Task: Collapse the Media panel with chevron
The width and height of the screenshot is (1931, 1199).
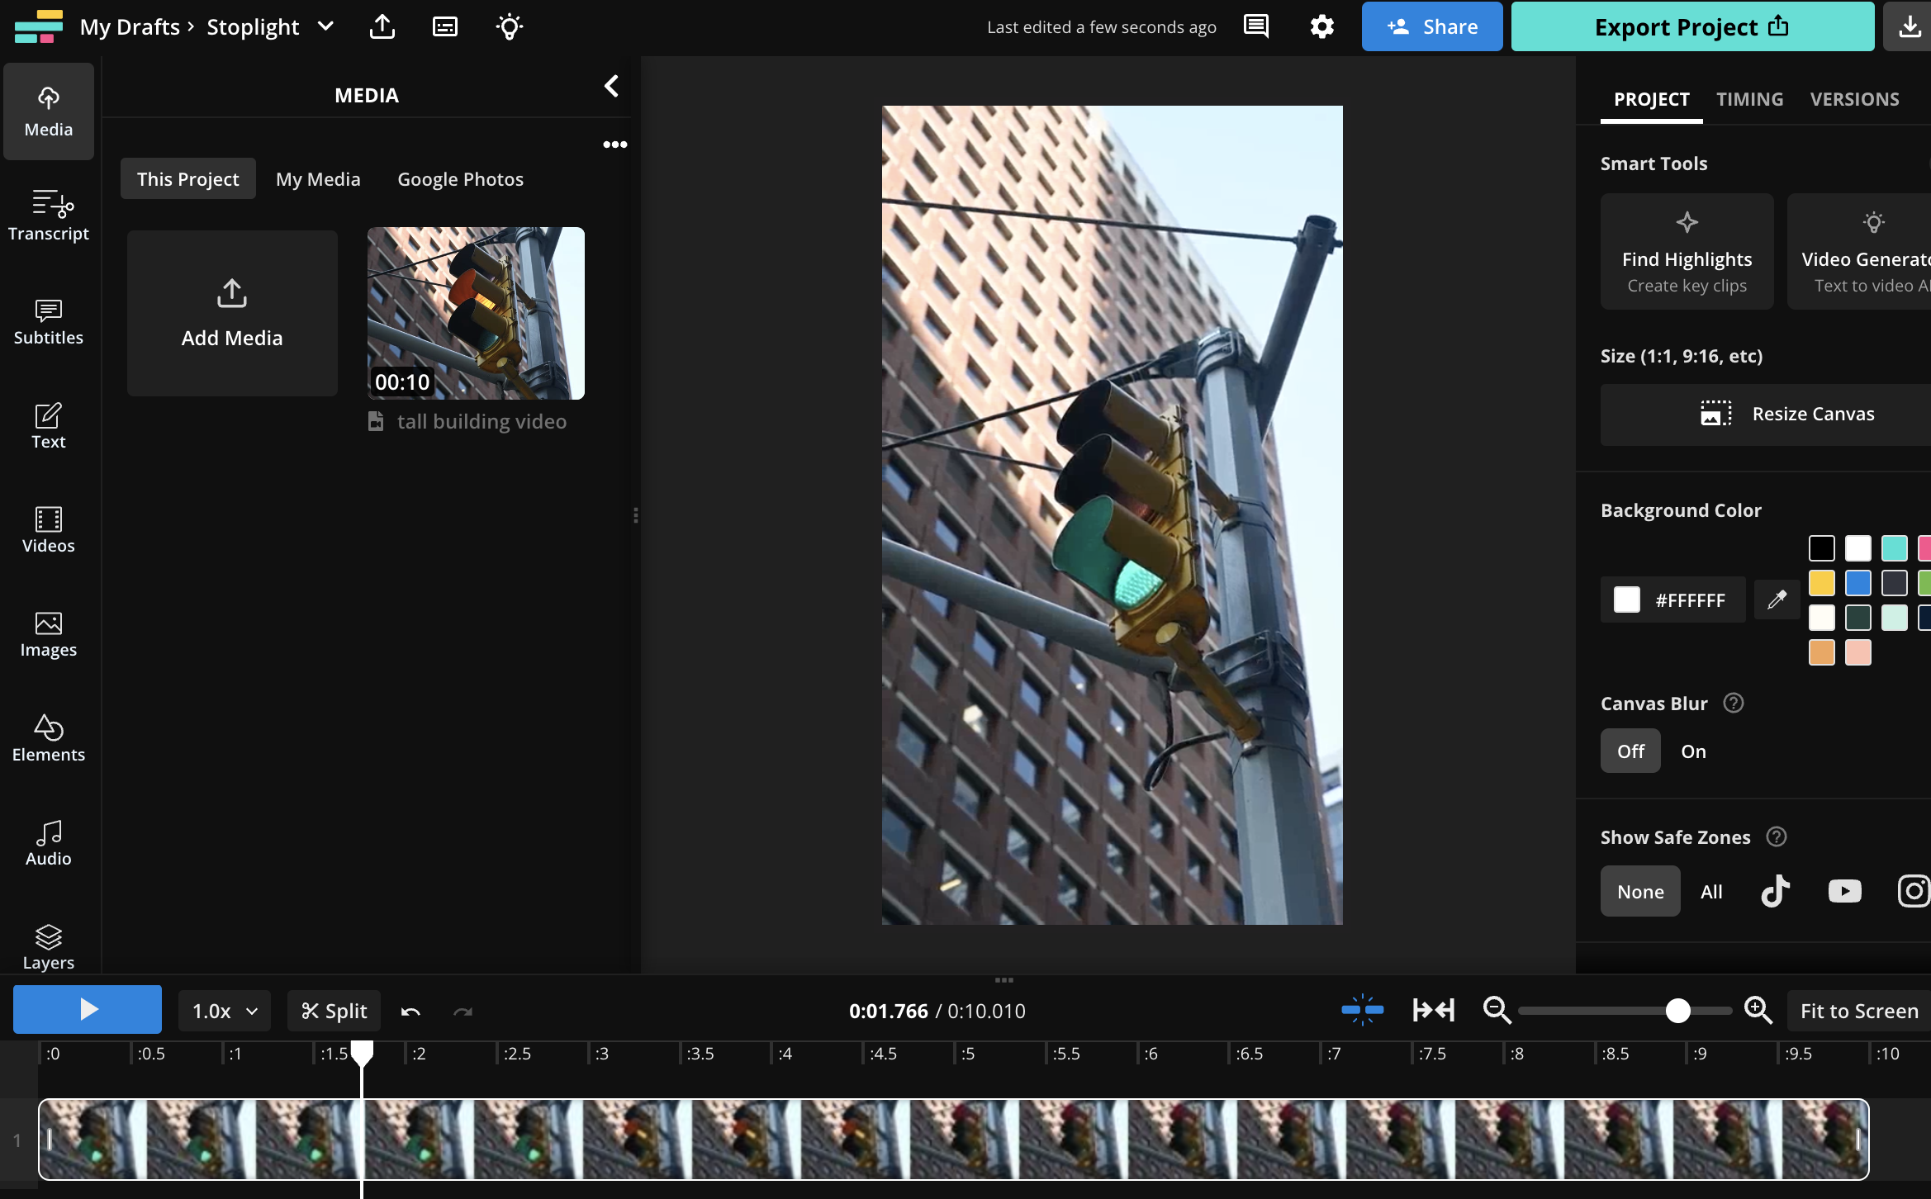Action: pyautogui.click(x=611, y=86)
